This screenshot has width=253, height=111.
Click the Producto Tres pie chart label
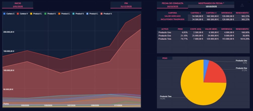[166, 96]
